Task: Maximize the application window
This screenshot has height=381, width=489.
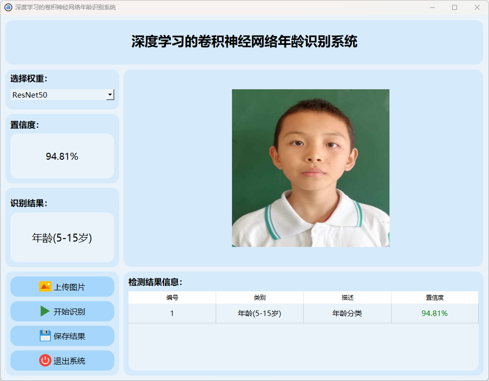Action: [454, 7]
